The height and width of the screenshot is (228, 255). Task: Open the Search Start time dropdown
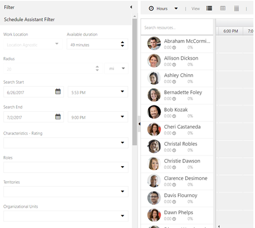pos(98,92)
